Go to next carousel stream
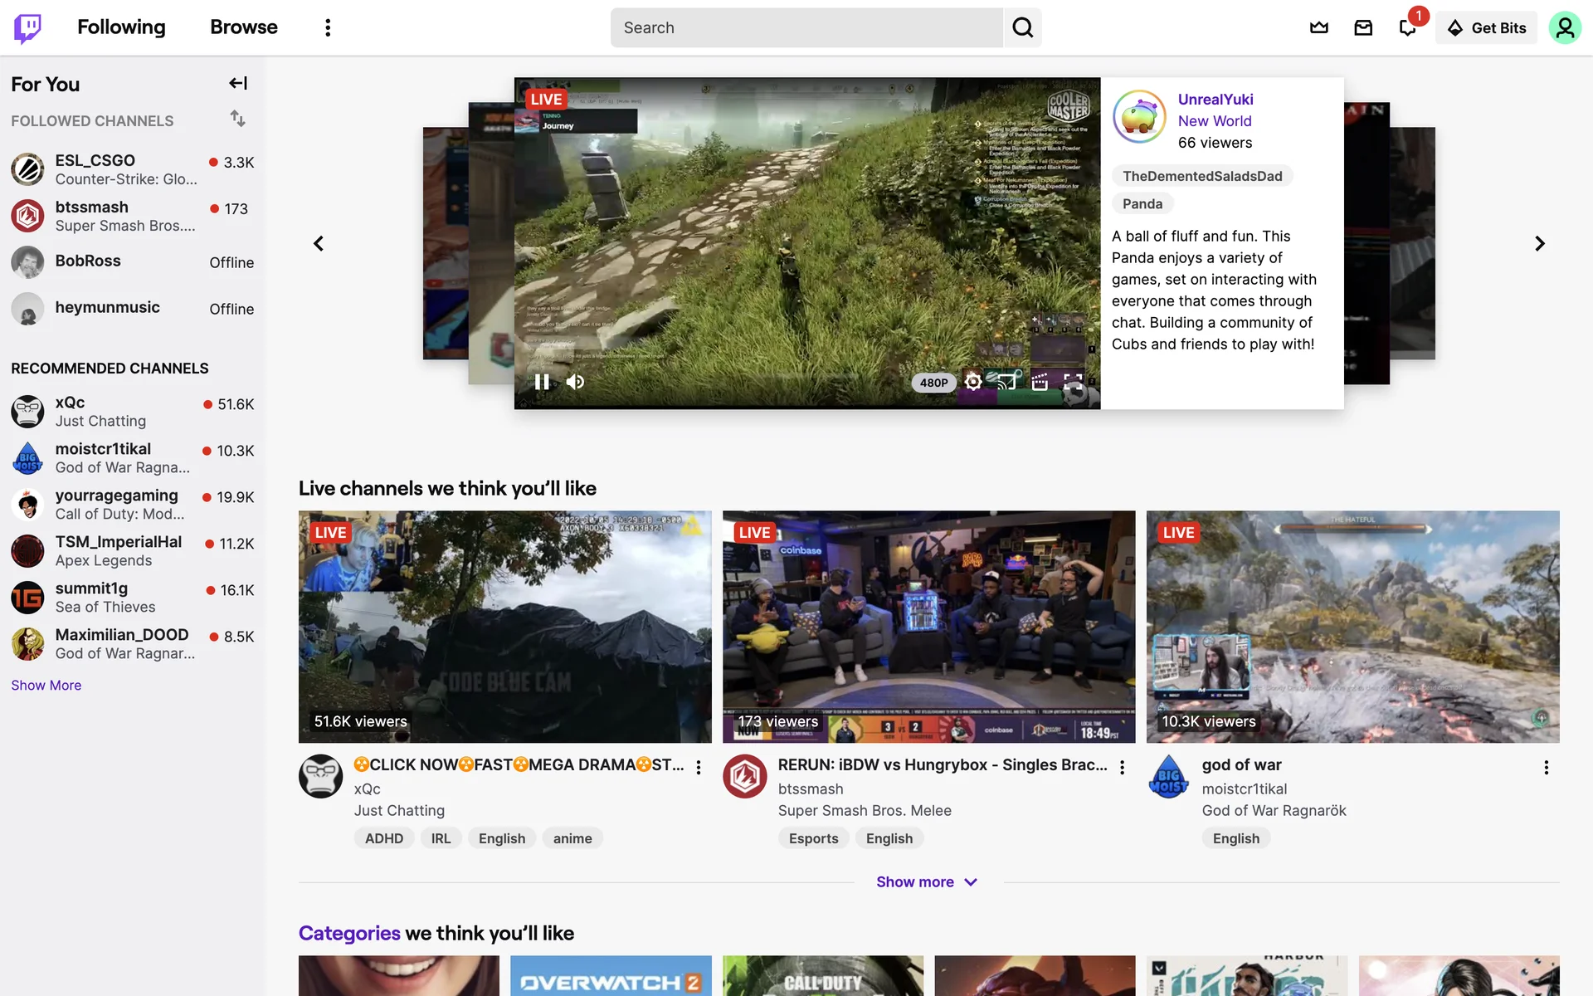 tap(1539, 243)
